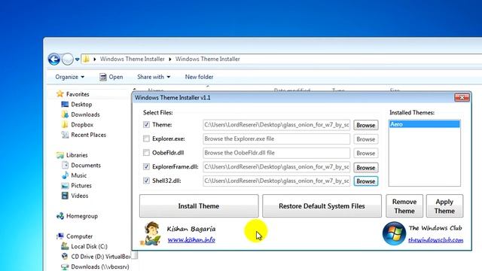This screenshot has width=482, height=271.
Task: Open Music library
Action: pos(78,175)
